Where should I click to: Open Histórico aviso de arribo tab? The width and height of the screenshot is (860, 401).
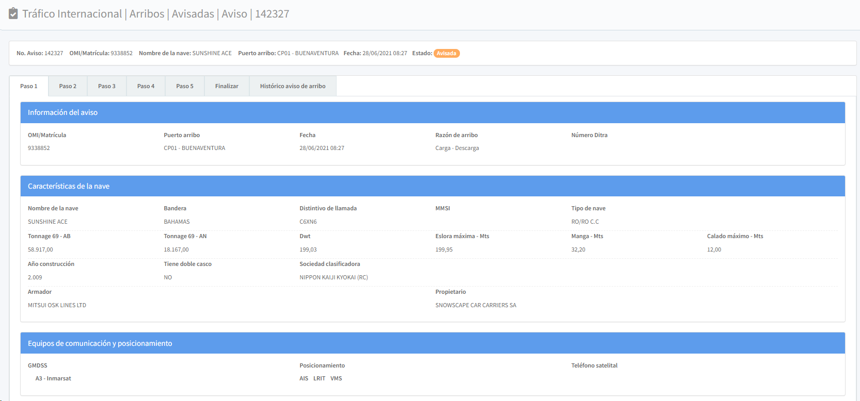[x=293, y=86]
